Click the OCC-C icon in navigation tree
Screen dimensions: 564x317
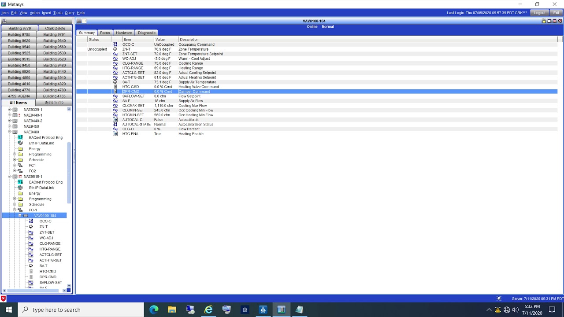pyautogui.click(x=31, y=221)
